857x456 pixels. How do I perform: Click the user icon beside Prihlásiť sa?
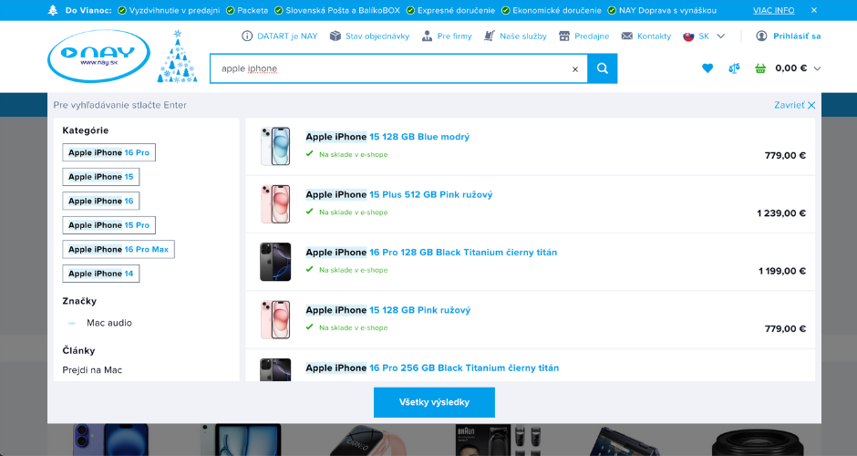761,36
